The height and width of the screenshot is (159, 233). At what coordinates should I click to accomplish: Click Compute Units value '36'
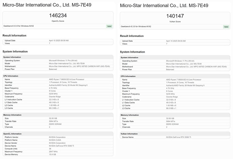[50, 149]
